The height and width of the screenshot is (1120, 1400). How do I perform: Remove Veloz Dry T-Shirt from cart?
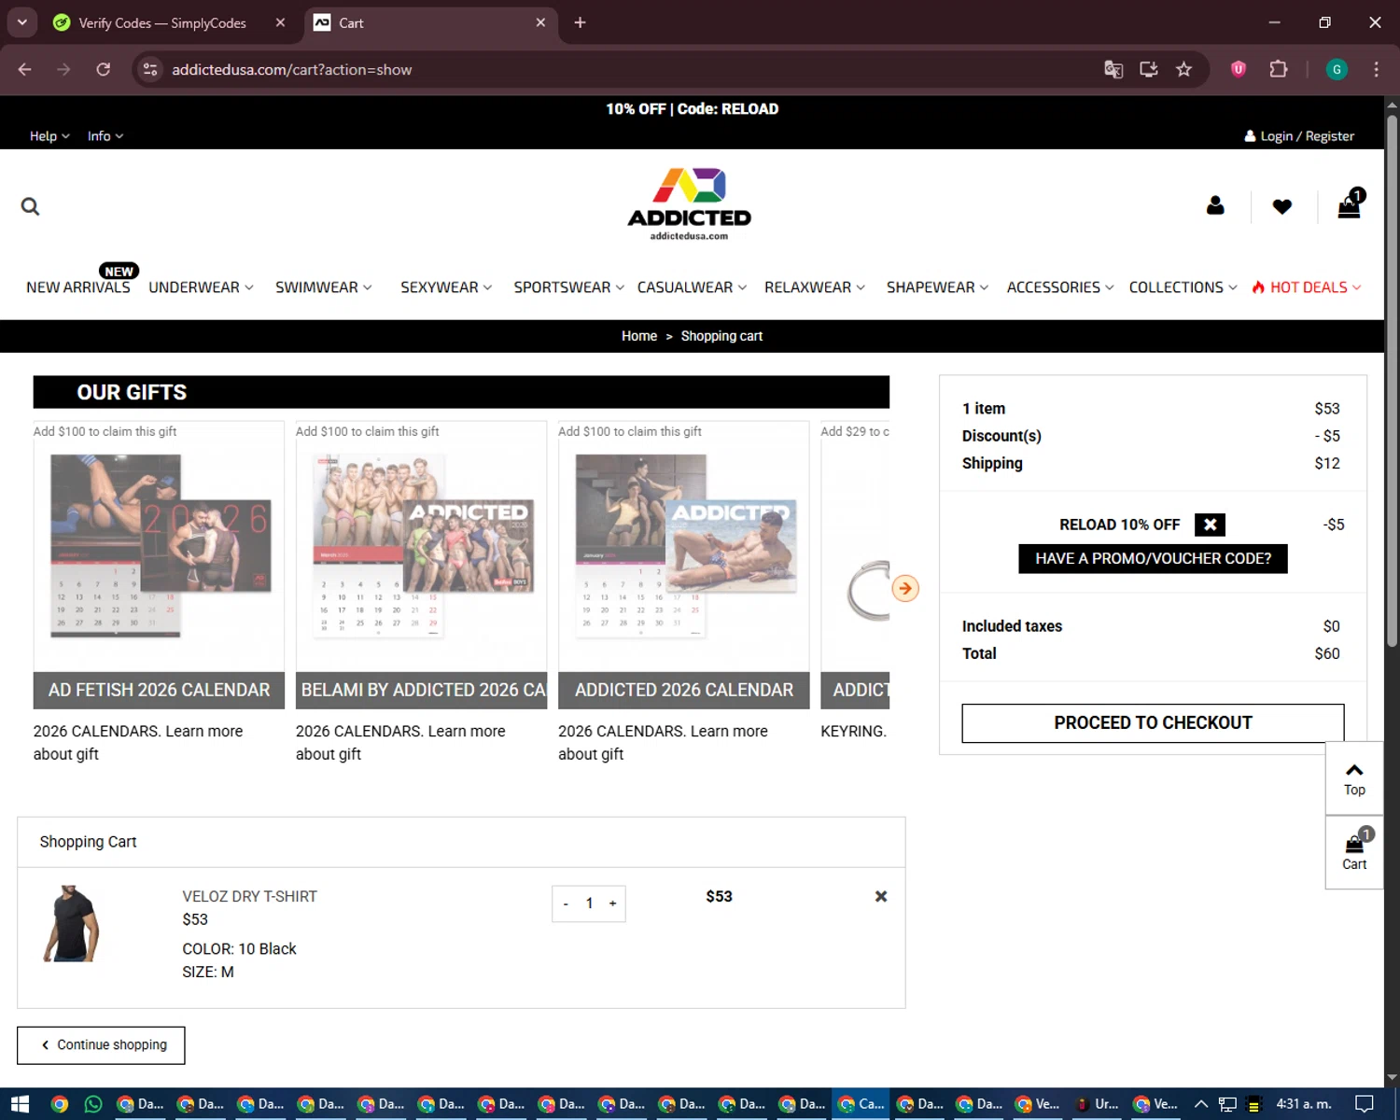point(880,896)
